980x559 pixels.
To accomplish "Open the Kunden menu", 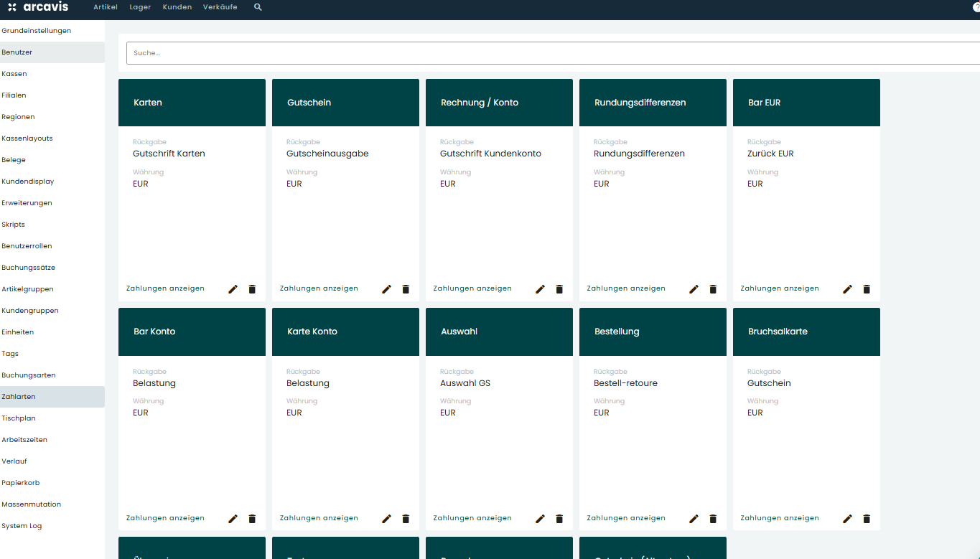I will (x=177, y=7).
